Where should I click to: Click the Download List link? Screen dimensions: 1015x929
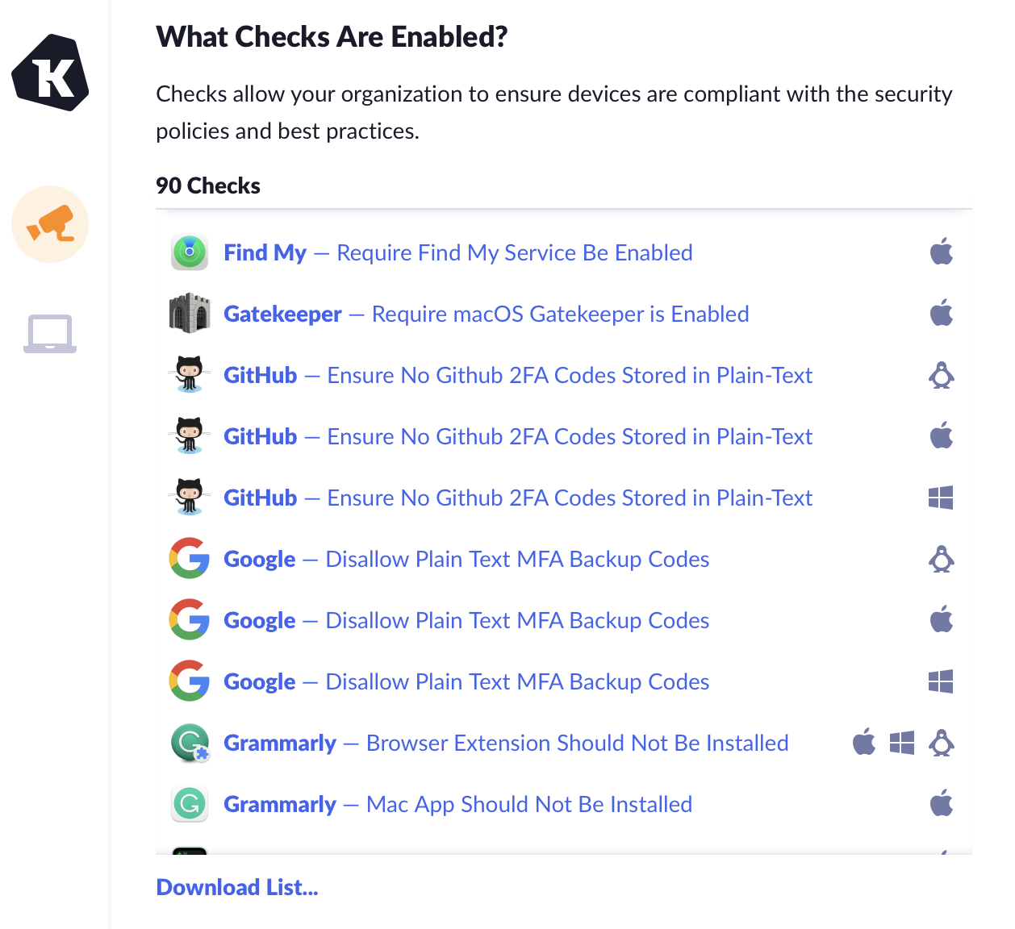click(x=237, y=888)
